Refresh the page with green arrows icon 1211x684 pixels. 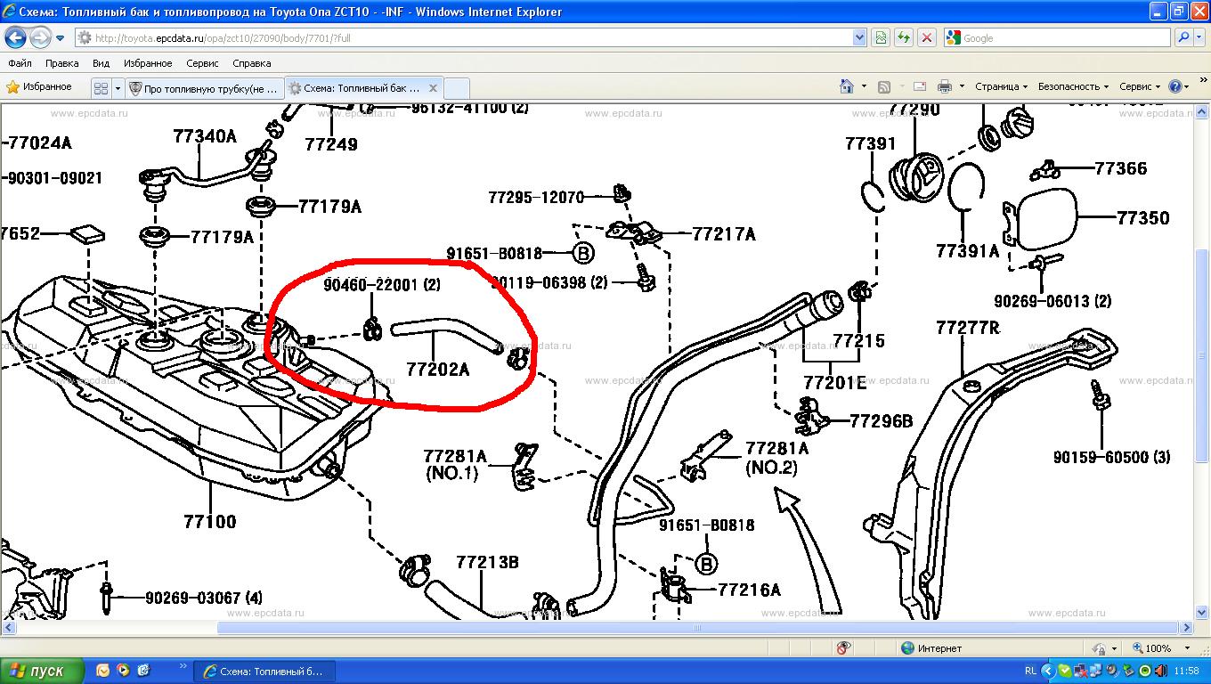click(904, 37)
